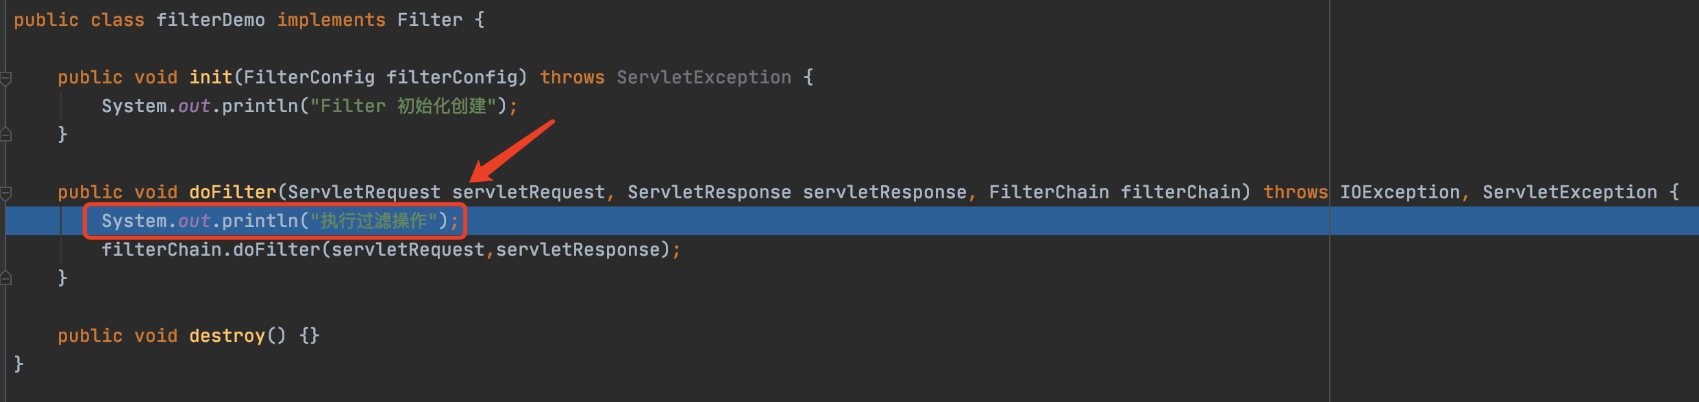This screenshot has height=402, width=1699.
Task: Collapse the init method fold marker
Action: 6,79
